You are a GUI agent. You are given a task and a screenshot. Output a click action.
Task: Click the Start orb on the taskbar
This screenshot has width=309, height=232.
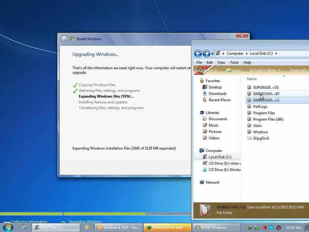click(8, 227)
